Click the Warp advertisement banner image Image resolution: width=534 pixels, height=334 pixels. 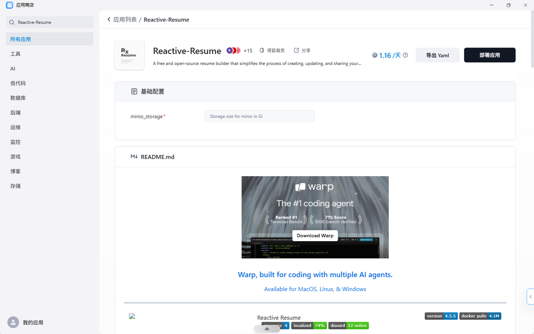(x=315, y=217)
